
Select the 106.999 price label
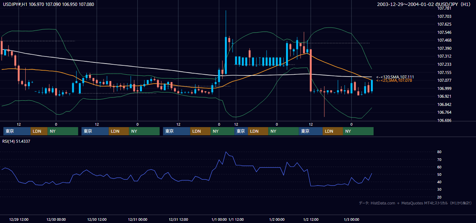[x=444, y=88]
